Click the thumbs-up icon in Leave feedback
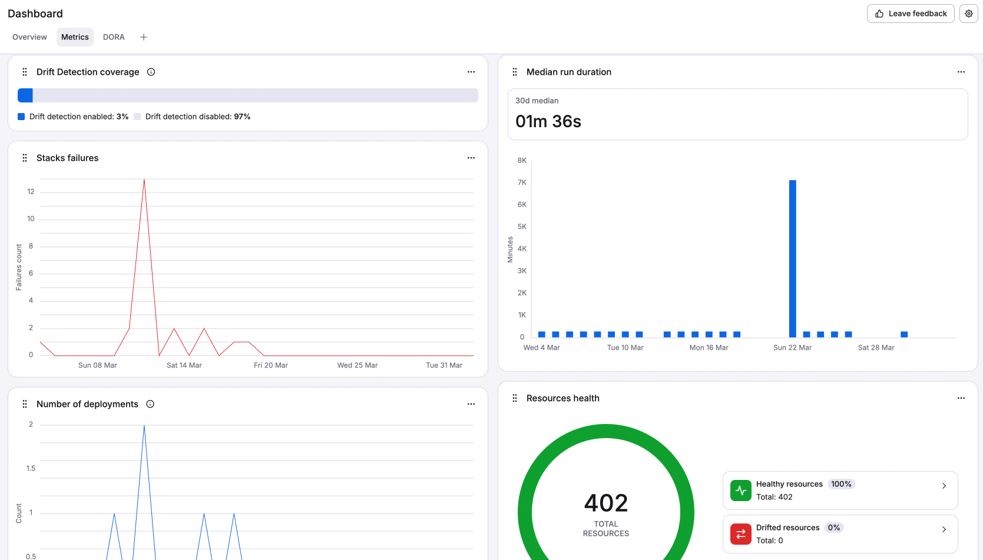 (x=879, y=13)
